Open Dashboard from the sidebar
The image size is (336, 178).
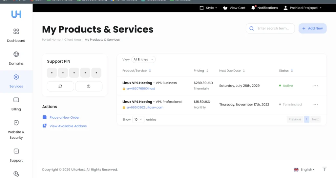click(x=16, y=35)
